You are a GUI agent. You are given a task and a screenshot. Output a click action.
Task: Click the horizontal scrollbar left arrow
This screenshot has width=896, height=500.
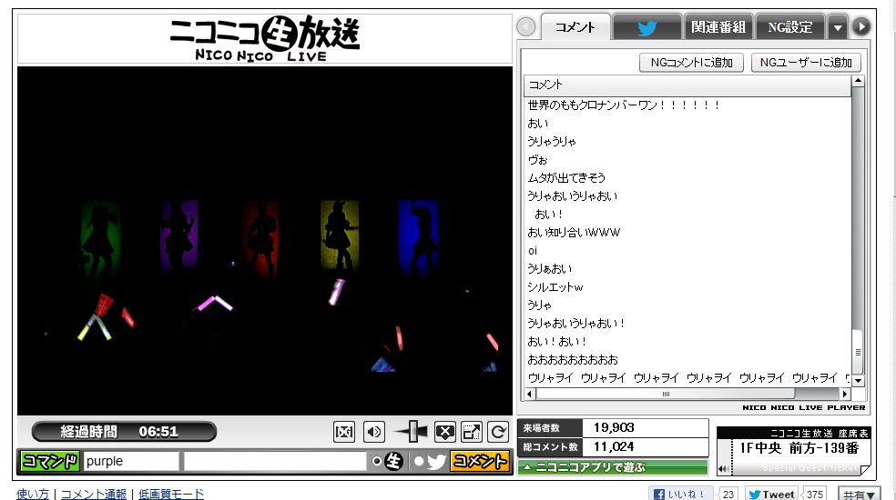(x=530, y=394)
